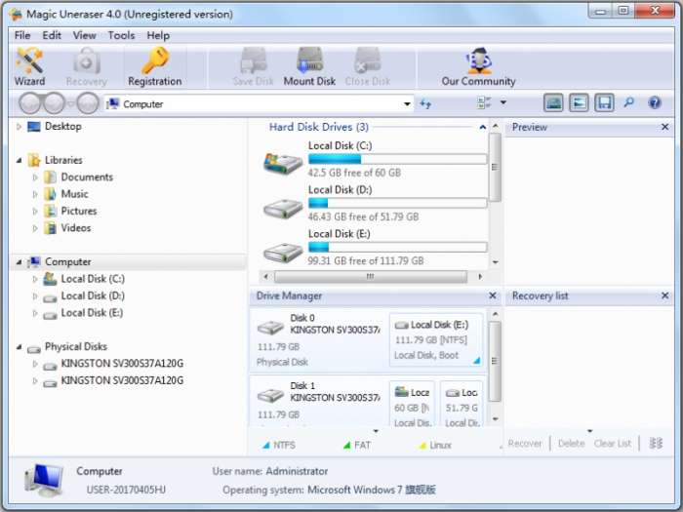This screenshot has width=683, height=512.
Task: Select Local Disk (D:) in folder tree
Action: (x=93, y=295)
